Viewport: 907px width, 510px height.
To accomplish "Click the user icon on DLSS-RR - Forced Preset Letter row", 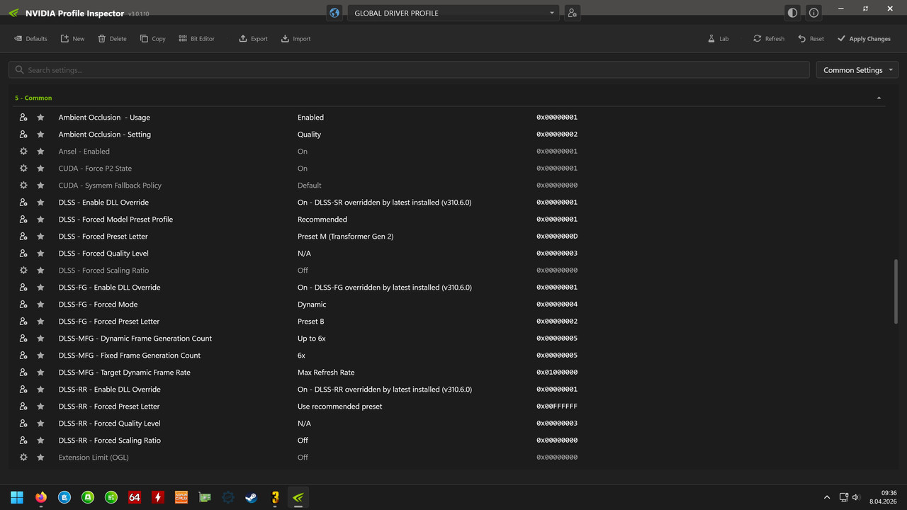I will [x=23, y=407].
